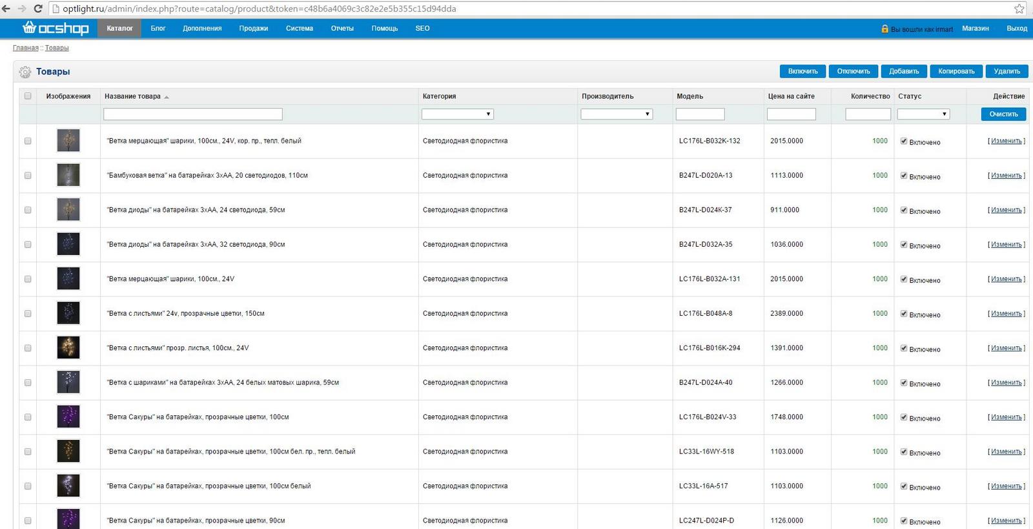
Task: Click the Товары breadcrumb link
Action: click(57, 48)
